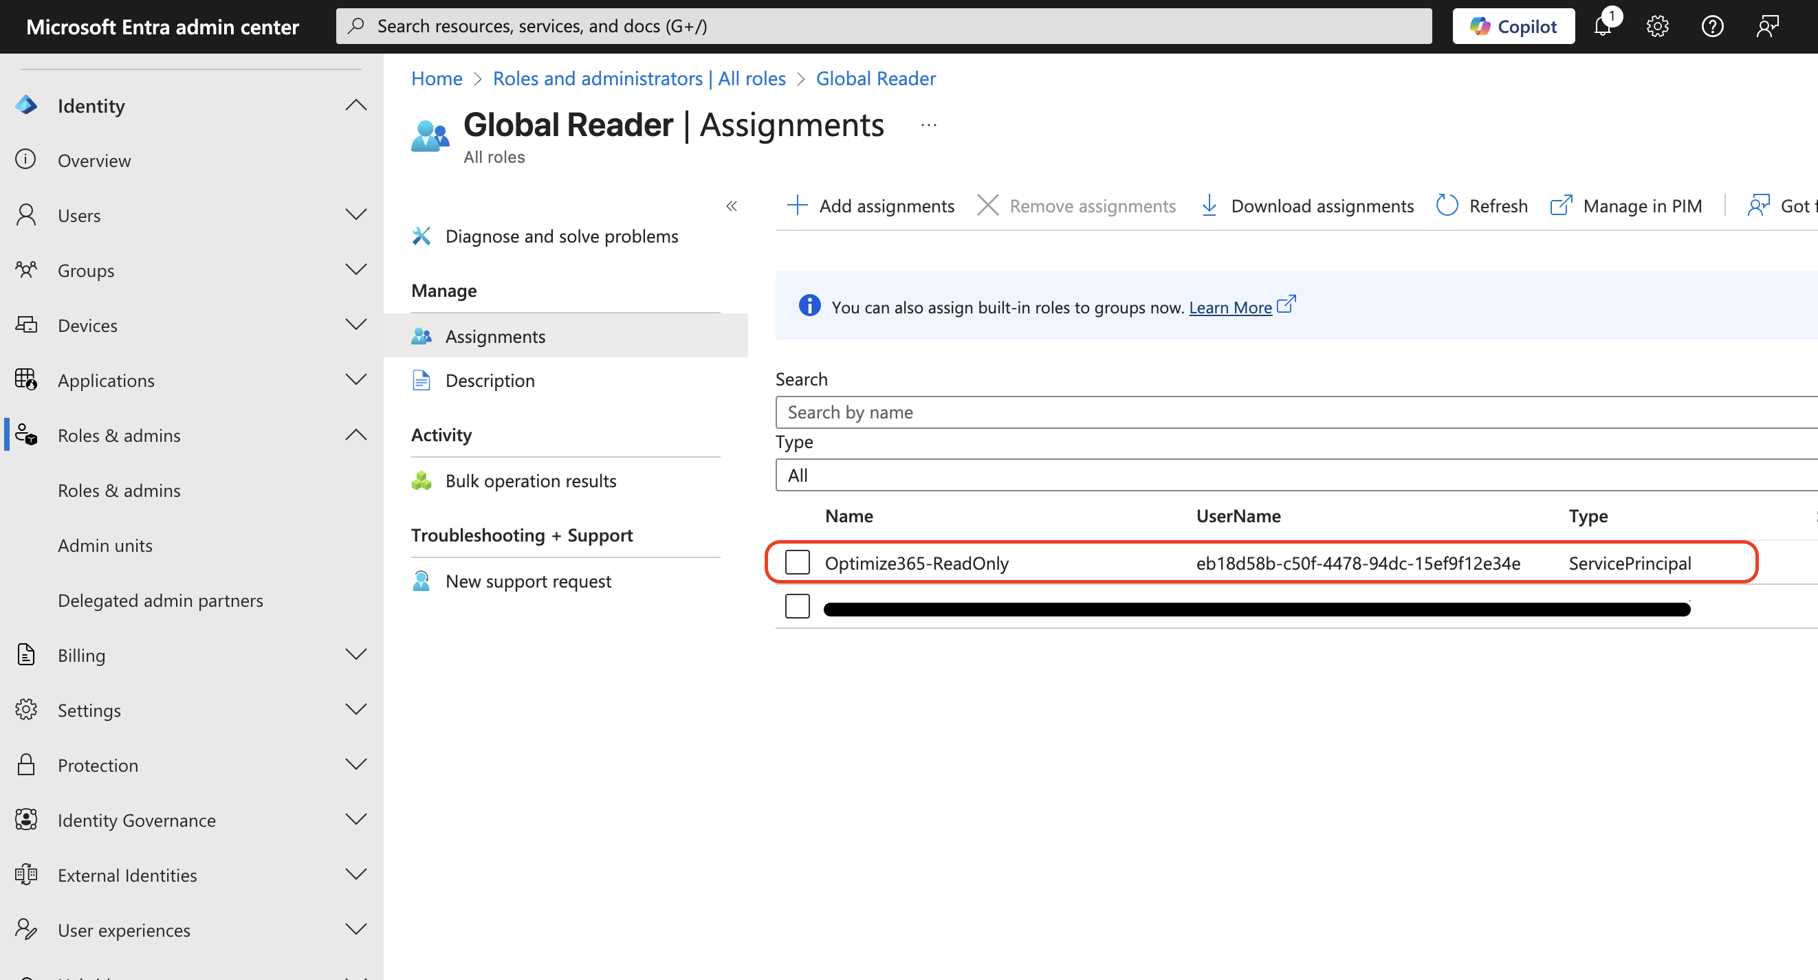Click the Identity diamond icon

click(26, 105)
